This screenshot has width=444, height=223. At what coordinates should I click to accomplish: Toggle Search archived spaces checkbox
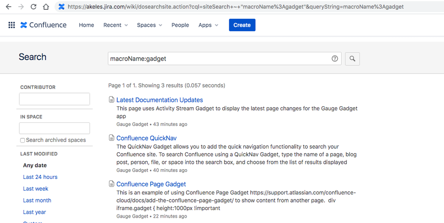22,140
